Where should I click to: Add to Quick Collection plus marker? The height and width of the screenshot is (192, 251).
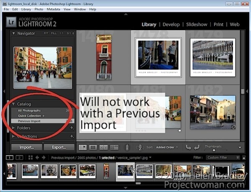44,116
